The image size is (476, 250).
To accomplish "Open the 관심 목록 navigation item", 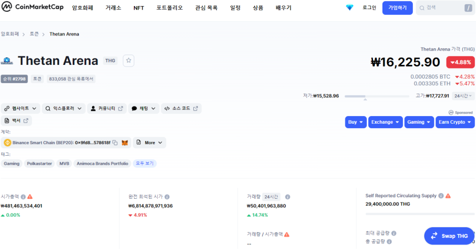I will tap(206, 8).
